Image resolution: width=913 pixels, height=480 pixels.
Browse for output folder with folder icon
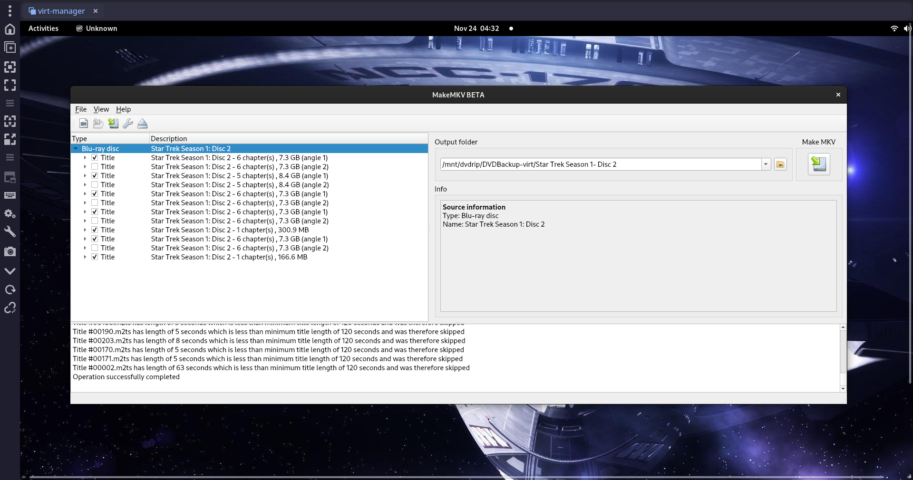coord(780,164)
